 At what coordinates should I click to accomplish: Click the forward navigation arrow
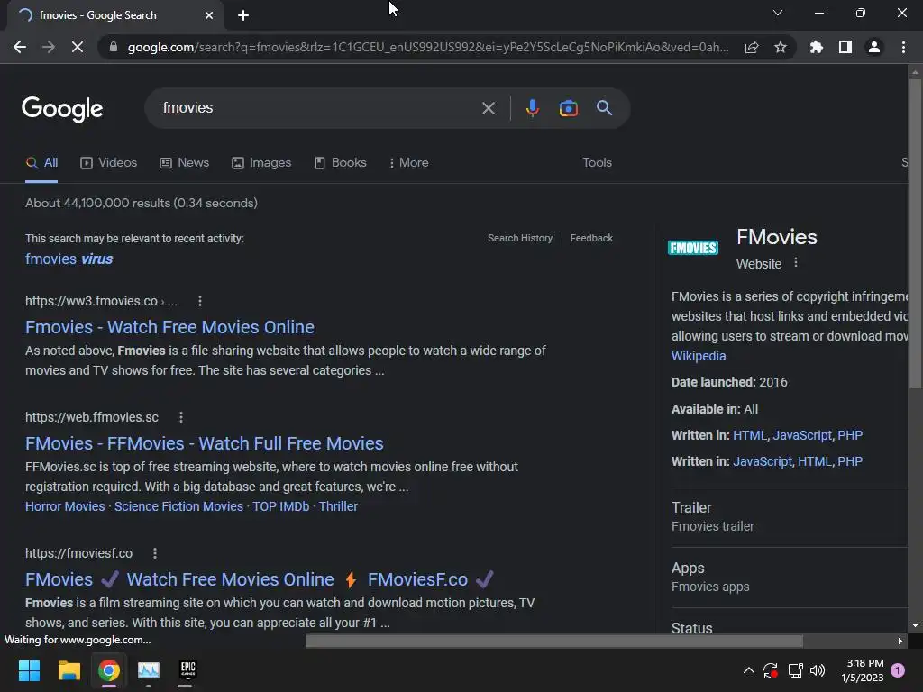(49, 47)
